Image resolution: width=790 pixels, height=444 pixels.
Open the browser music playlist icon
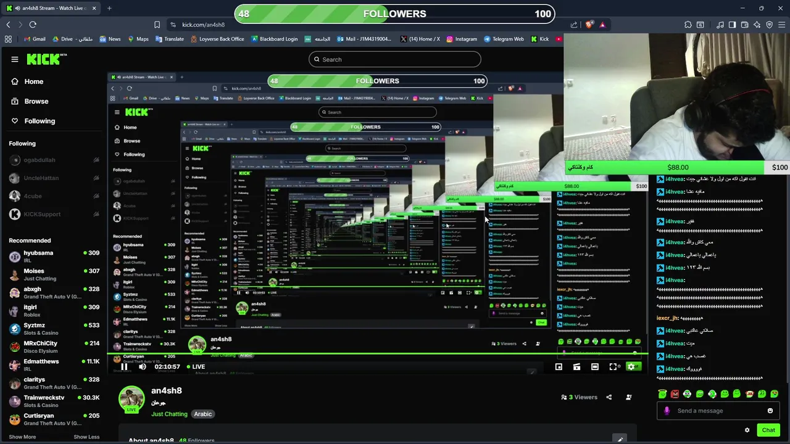click(x=720, y=25)
